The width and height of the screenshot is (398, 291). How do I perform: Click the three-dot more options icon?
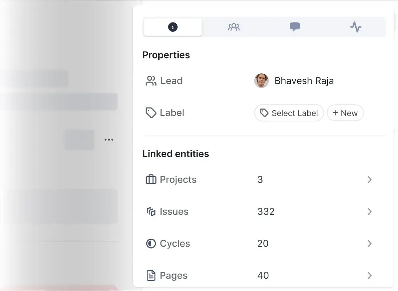pyautogui.click(x=109, y=140)
